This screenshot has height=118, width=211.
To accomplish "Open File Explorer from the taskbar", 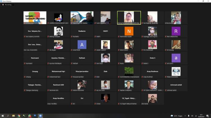I will (x=14, y=116).
